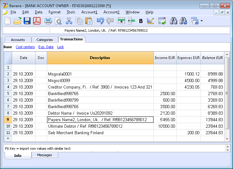The width and height of the screenshot is (233, 169).
Task: Open the Account2 menu
Action: pos(111,12)
